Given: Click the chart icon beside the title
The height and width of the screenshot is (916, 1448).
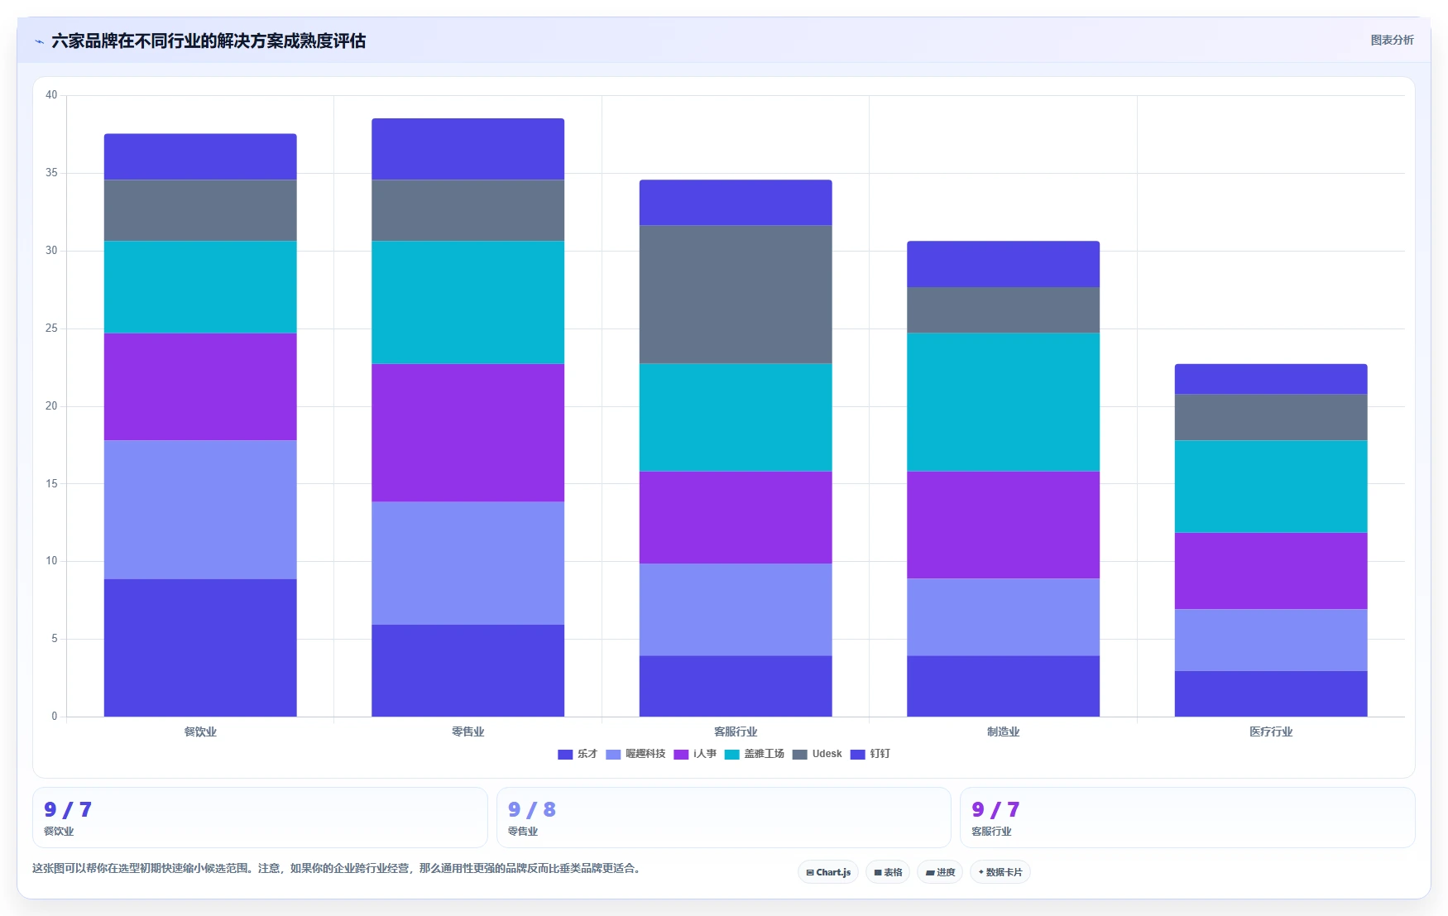Looking at the screenshot, I should pos(39,41).
